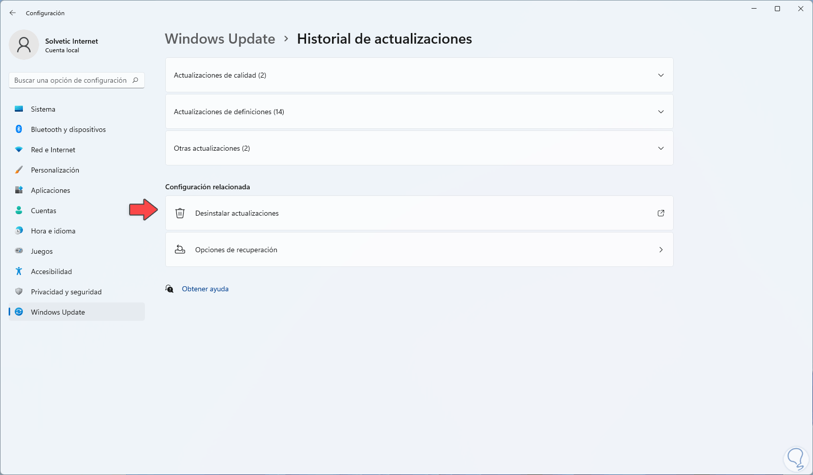
Task: Go to Accesibilidad settings
Action: pos(77,272)
